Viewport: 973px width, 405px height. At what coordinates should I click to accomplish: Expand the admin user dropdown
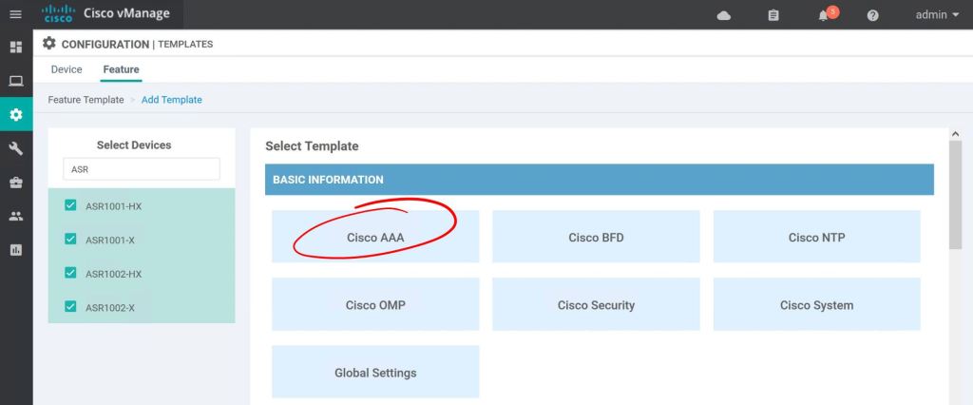click(x=937, y=15)
